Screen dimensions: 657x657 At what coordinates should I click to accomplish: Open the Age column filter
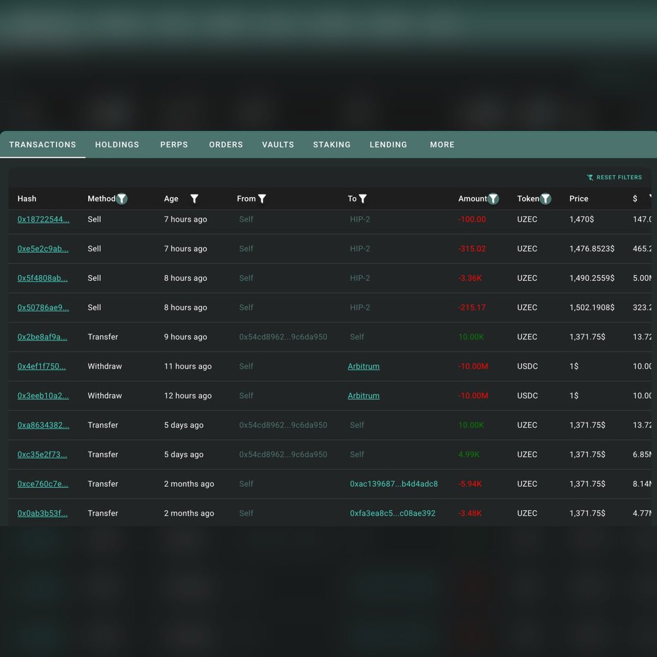pos(194,199)
